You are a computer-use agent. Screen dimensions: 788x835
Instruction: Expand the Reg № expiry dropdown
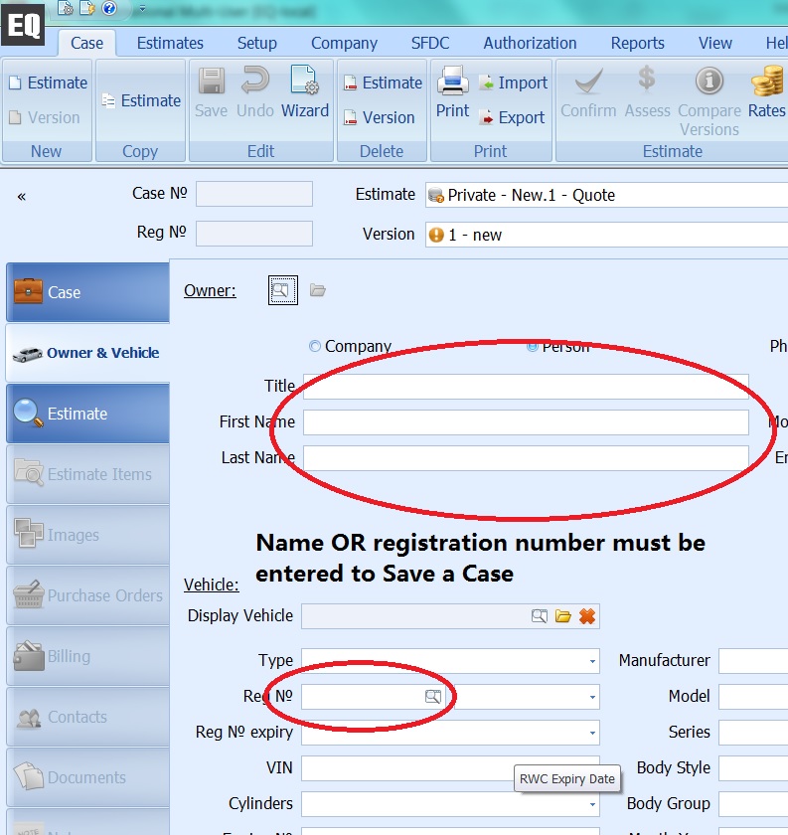click(x=592, y=733)
